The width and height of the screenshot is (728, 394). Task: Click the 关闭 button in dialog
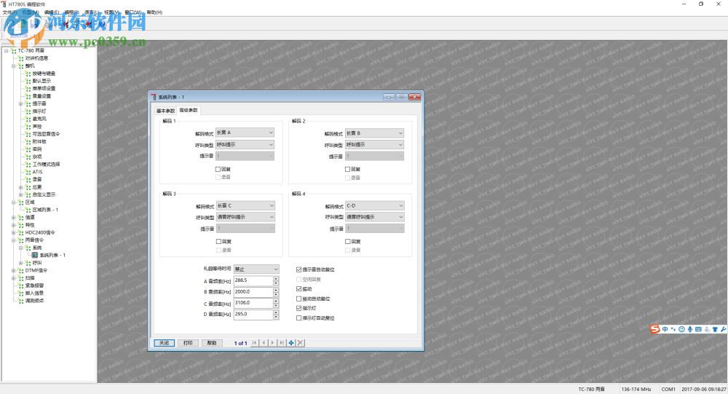click(165, 343)
